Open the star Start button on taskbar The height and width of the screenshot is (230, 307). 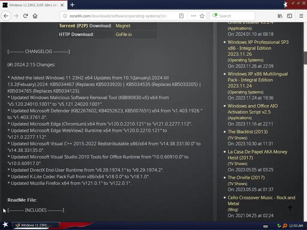pos(5,225)
